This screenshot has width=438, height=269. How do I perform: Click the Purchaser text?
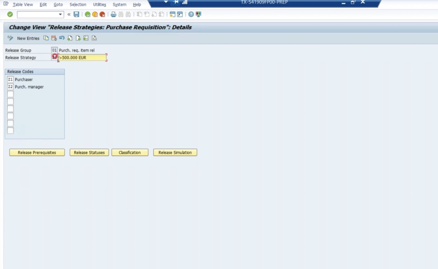pyautogui.click(x=24, y=80)
